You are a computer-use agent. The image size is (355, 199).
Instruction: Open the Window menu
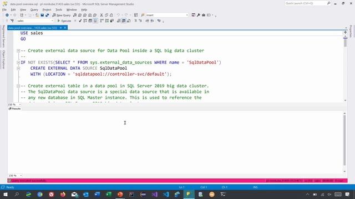[x=72, y=10]
